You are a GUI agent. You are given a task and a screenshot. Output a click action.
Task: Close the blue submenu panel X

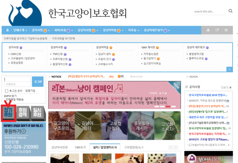[x=229, y=70]
